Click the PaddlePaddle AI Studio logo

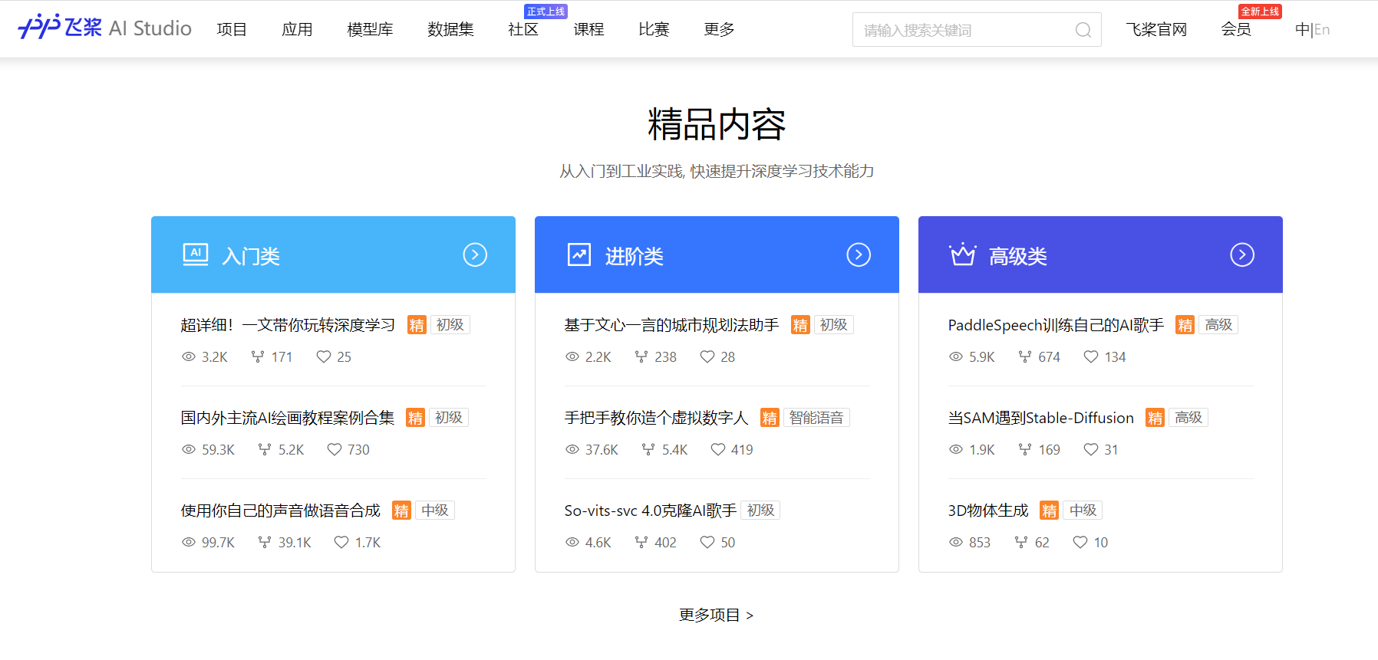[x=104, y=28]
